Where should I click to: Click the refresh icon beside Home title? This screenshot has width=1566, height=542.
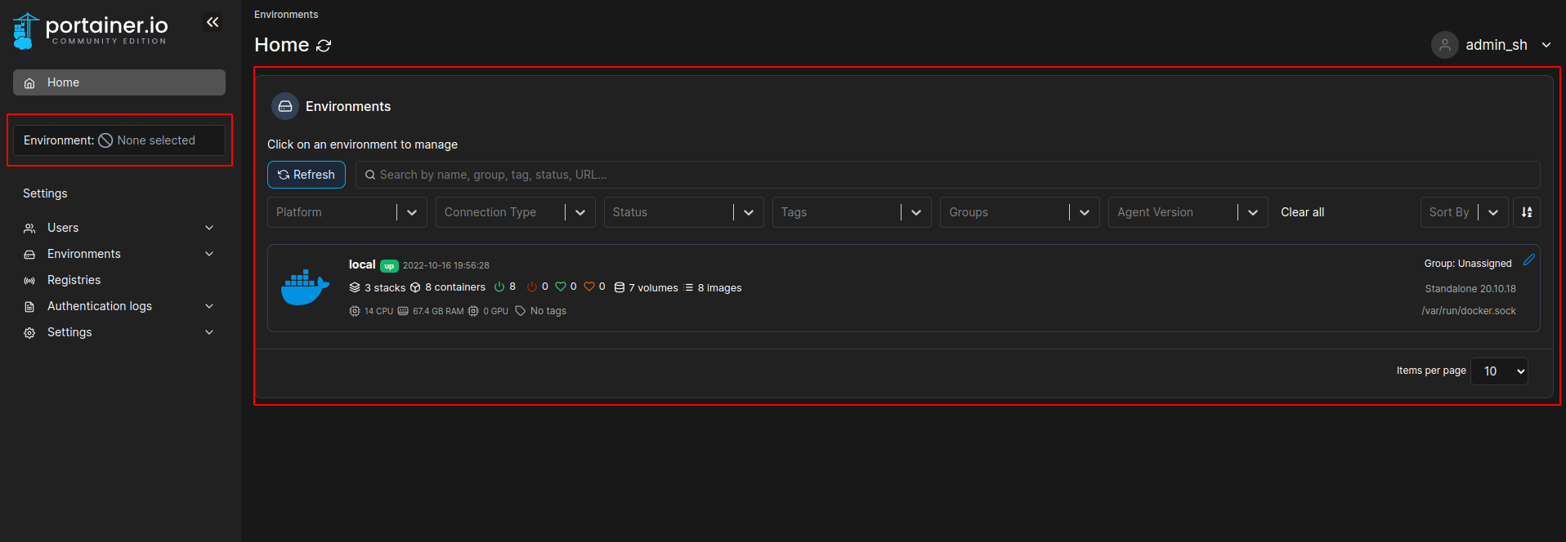[x=324, y=46]
